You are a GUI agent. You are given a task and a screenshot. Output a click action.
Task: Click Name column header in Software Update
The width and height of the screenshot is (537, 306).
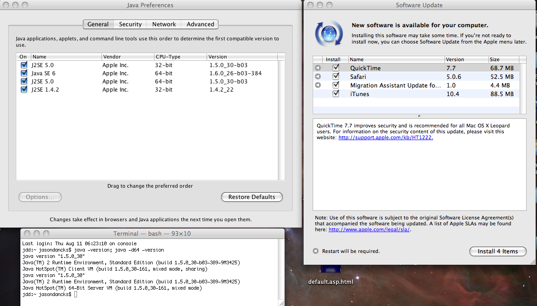(x=397, y=59)
